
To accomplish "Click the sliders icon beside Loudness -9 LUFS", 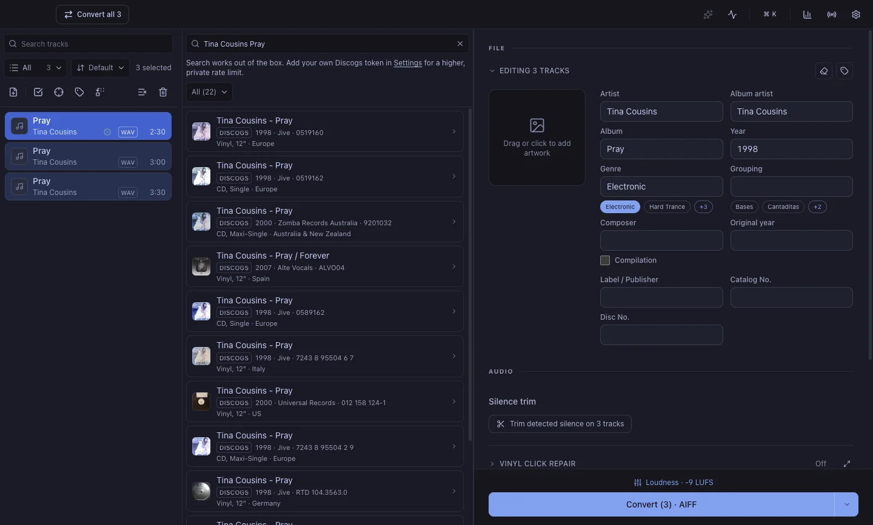I will [x=638, y=483].
